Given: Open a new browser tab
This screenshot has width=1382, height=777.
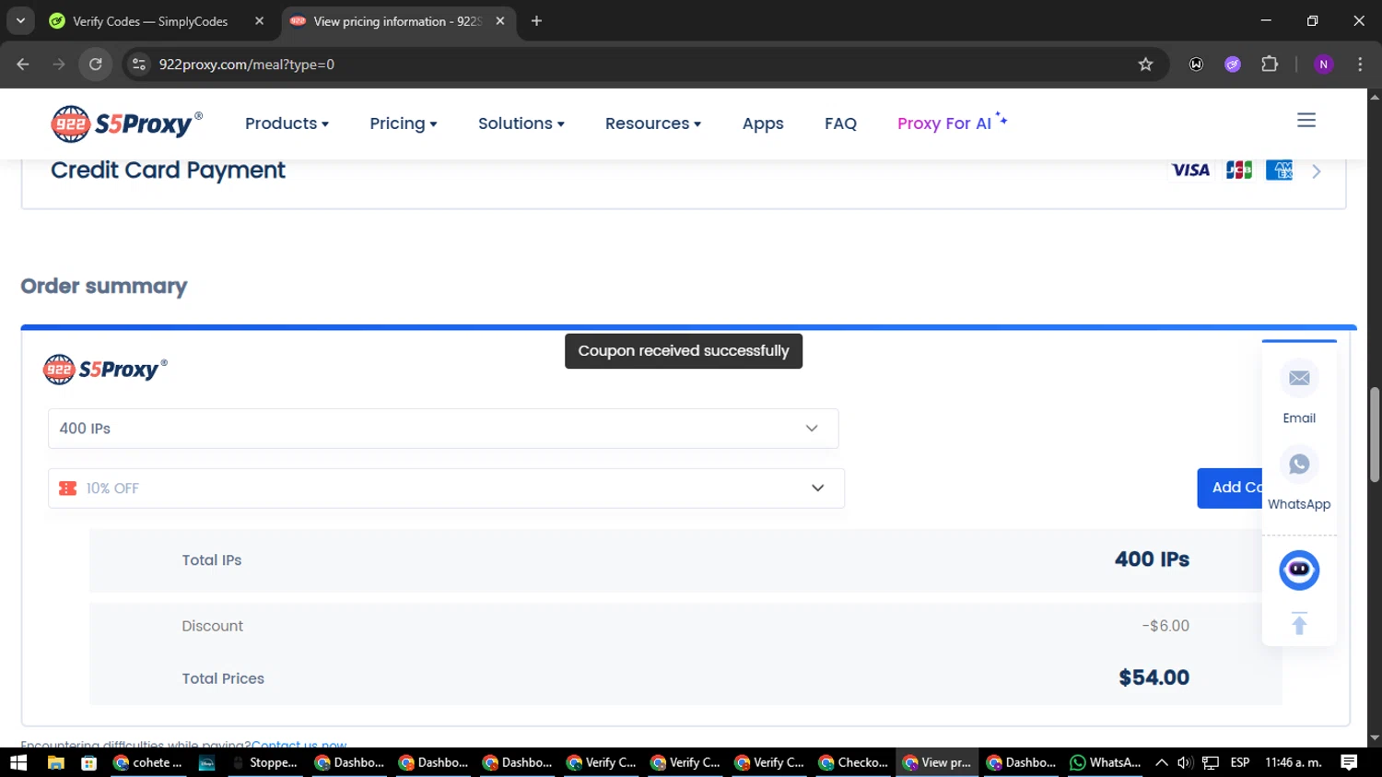Looking at the screenshot, I should [x=536, y=21].
